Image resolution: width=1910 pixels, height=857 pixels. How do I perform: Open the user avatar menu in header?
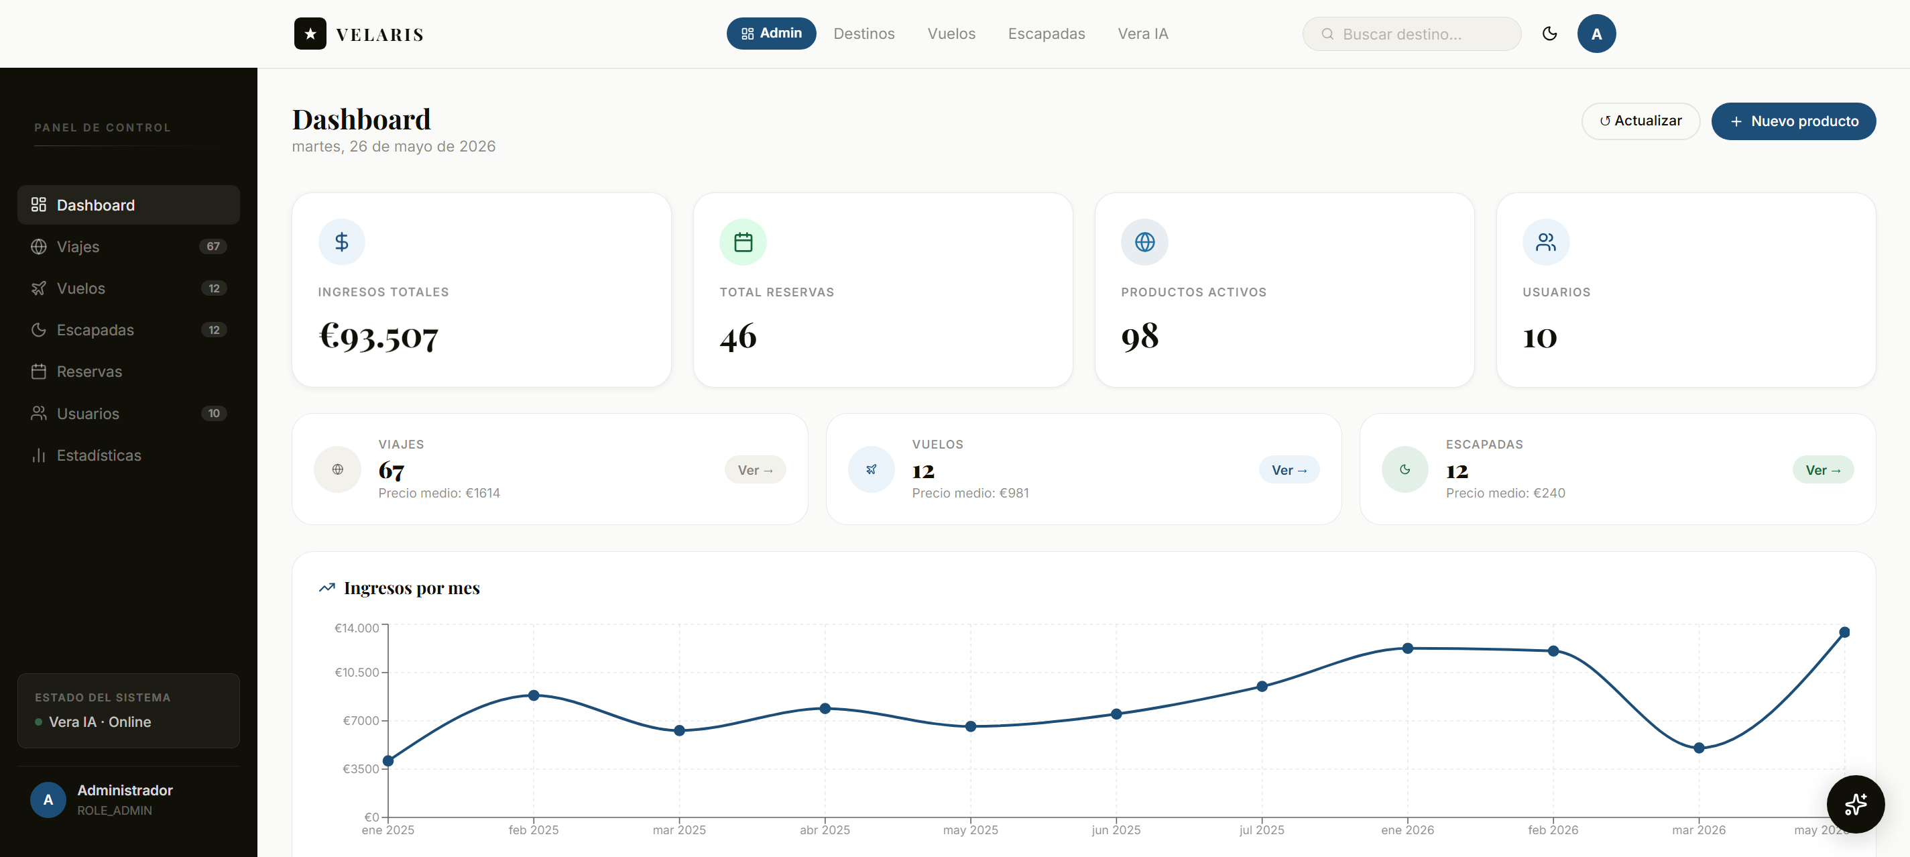(x=1596, y=34)
